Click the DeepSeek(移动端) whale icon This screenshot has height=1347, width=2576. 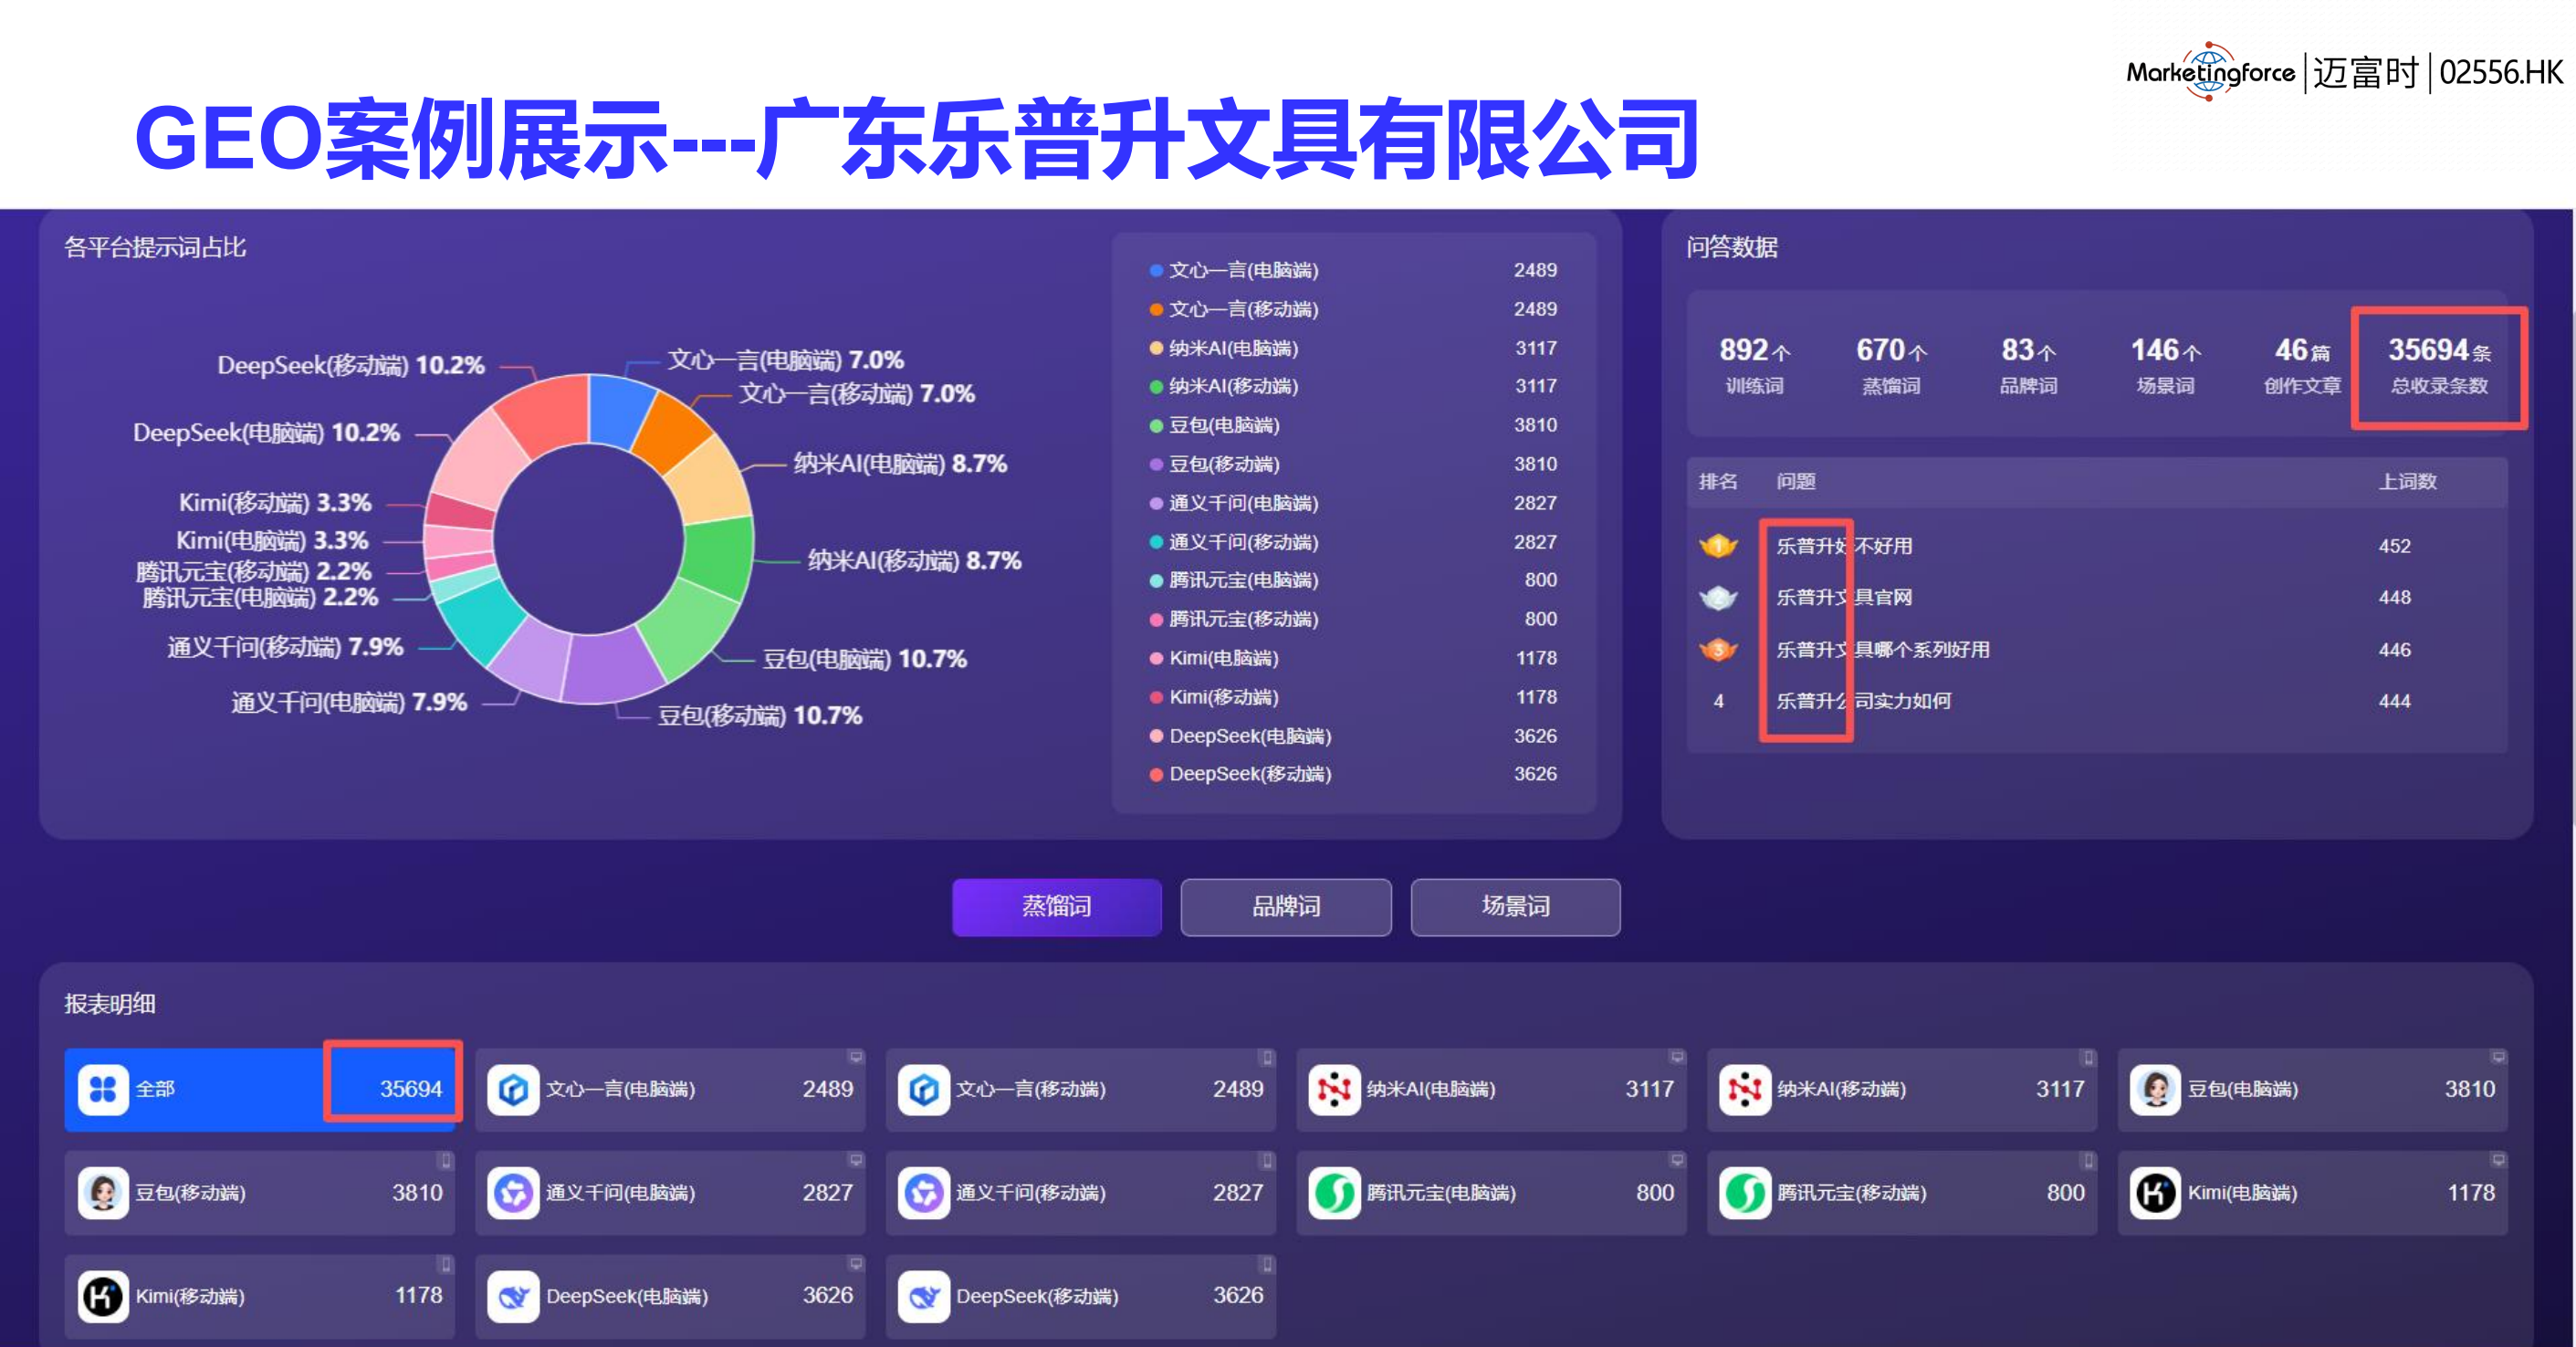pos(923,1296)
